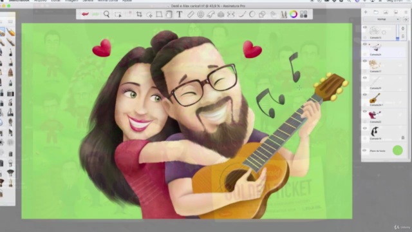Viewport: 412px width, 232px height.
Task: Select the Flood Fill tool
Action: point(169,14)
